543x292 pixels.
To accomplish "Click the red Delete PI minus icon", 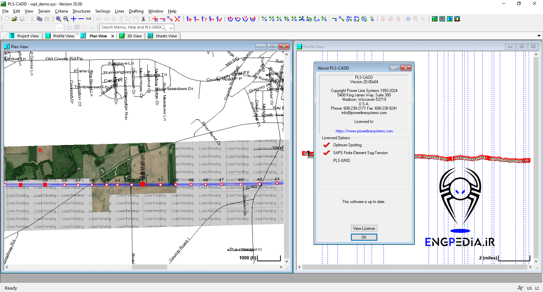I will click(x=163, y=19).
